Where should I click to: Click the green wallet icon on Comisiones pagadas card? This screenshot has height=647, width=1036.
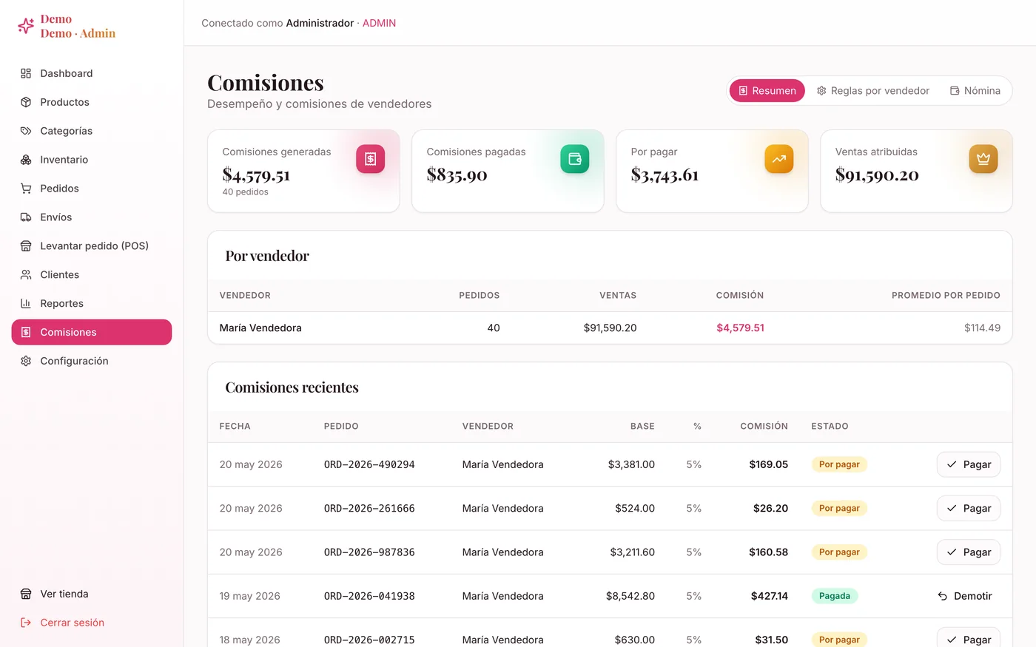[574, 159]
